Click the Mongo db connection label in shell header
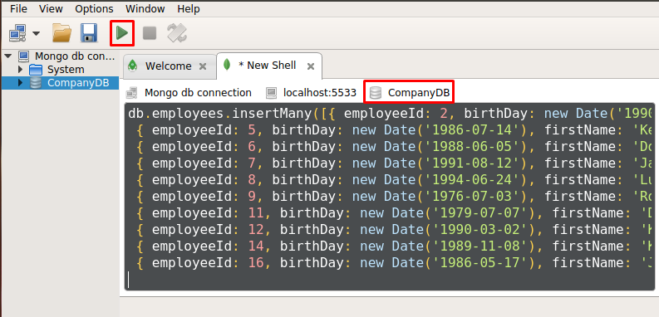Viewport: 659px width, 317px height. point(198,93)
